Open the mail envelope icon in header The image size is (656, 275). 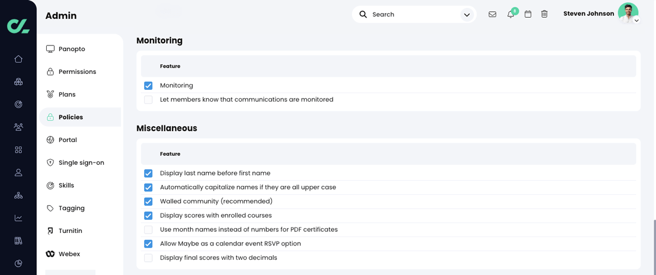coord(493,14)
